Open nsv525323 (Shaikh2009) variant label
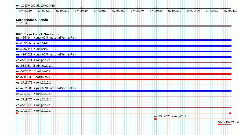The image size is (239, 135). click(34, 77)
